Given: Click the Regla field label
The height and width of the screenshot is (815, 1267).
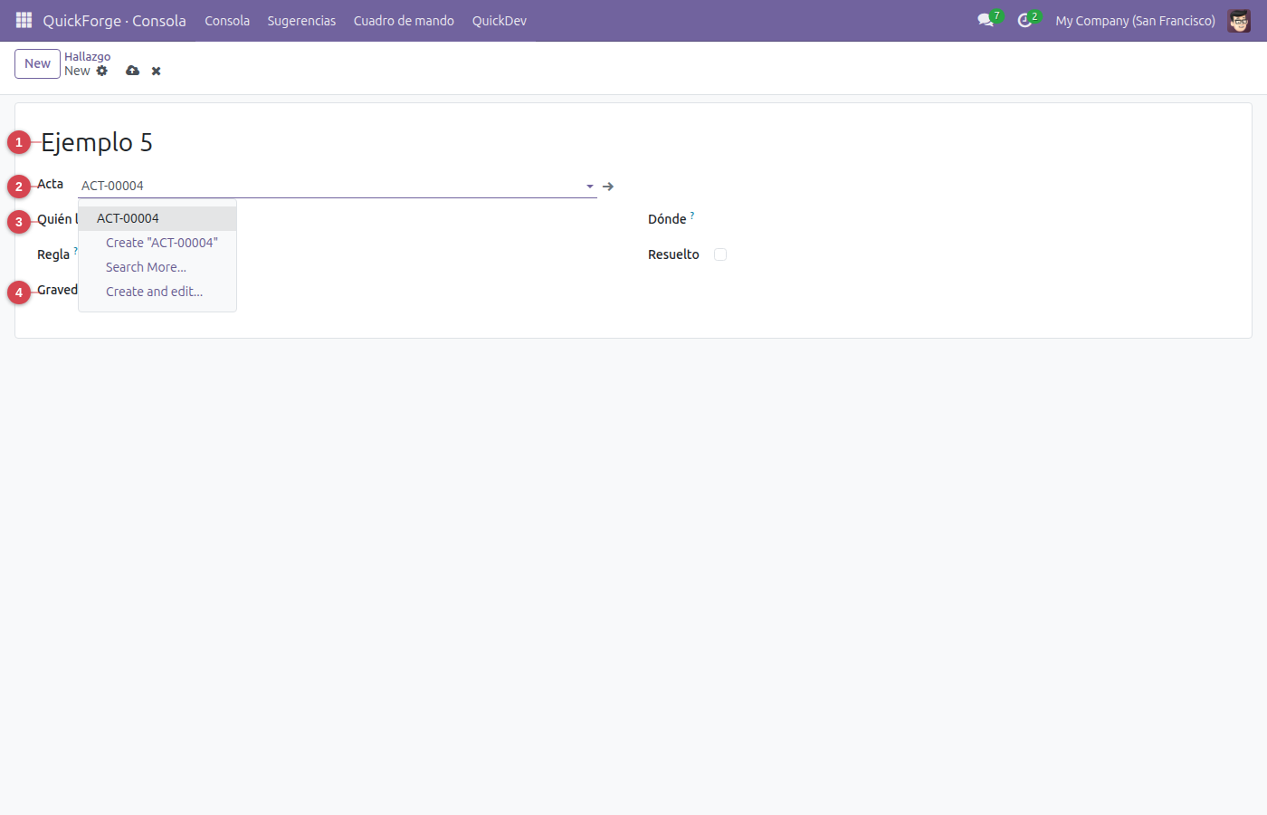Looking at the screenshot, I should point(53,254).
